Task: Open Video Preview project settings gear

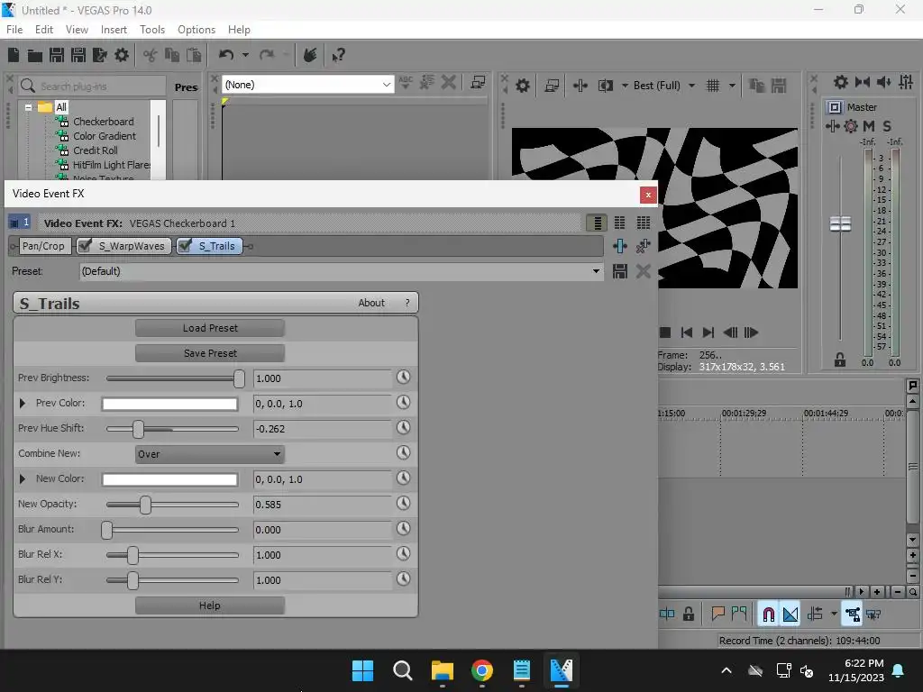Action: coord(522,86)
